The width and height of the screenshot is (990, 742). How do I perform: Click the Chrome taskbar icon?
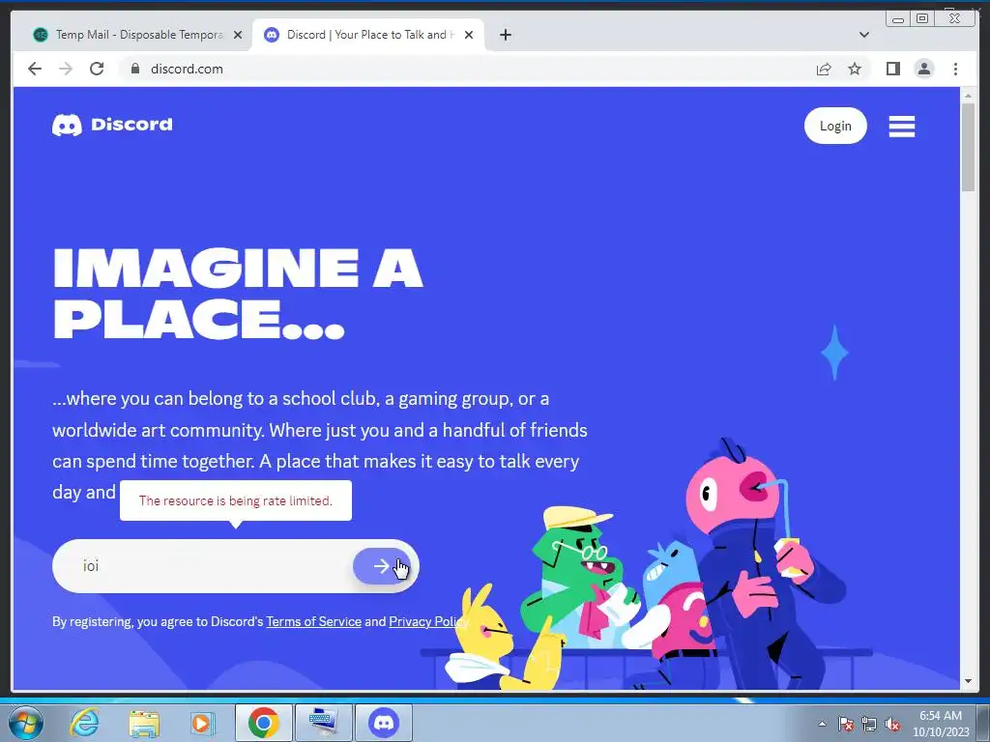(x=263, y=723)
